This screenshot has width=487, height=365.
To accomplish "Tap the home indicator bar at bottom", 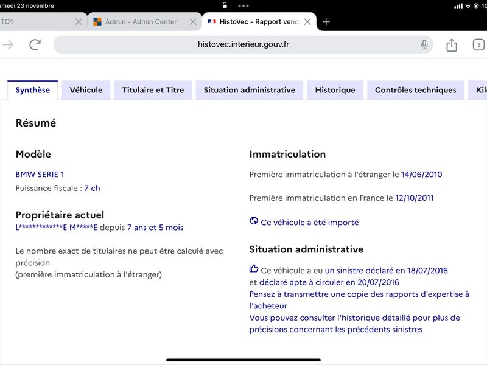I will tap(243, 360).
